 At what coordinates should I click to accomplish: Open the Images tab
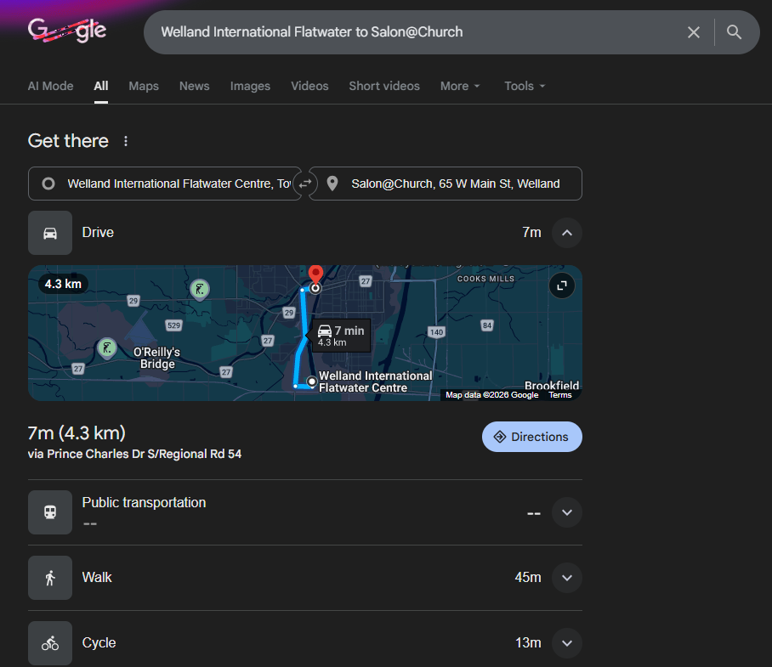click(250, 86)
